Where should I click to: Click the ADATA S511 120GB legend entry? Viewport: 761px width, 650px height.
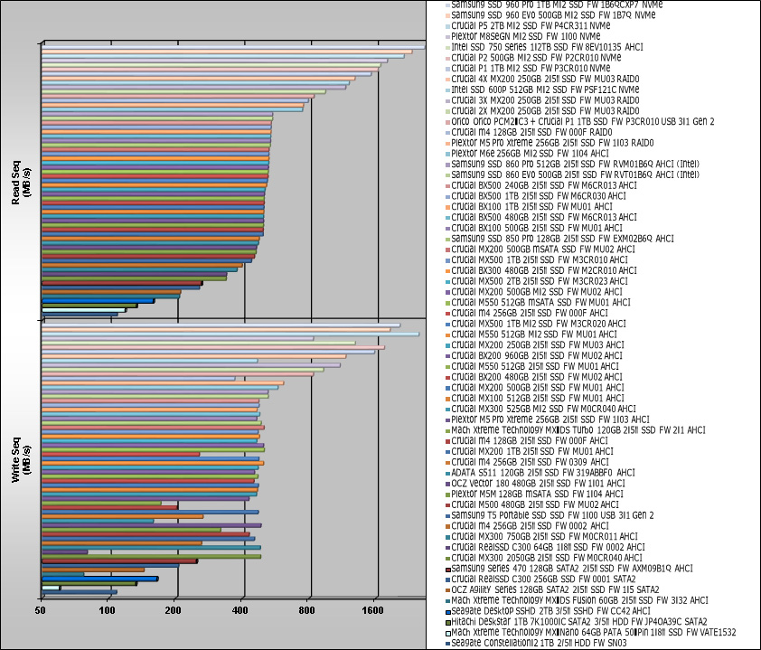542,473
